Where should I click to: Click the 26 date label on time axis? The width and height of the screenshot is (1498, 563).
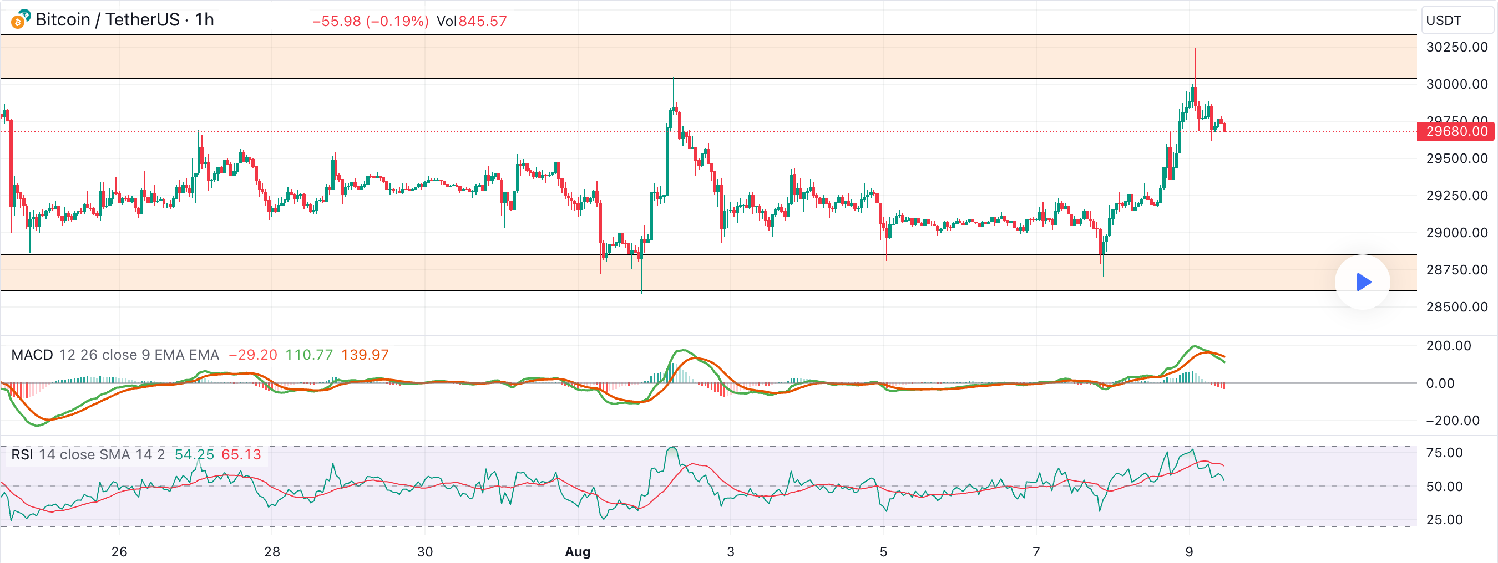pos(119,551)
